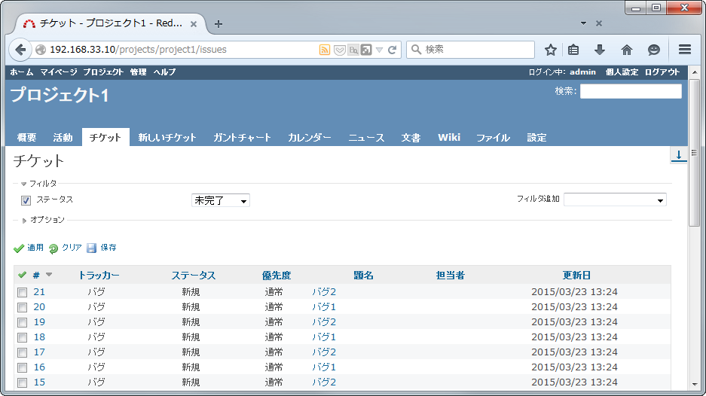Open the ファイル tab
This screenshot has width=706, height=396.
coord(493,137)
